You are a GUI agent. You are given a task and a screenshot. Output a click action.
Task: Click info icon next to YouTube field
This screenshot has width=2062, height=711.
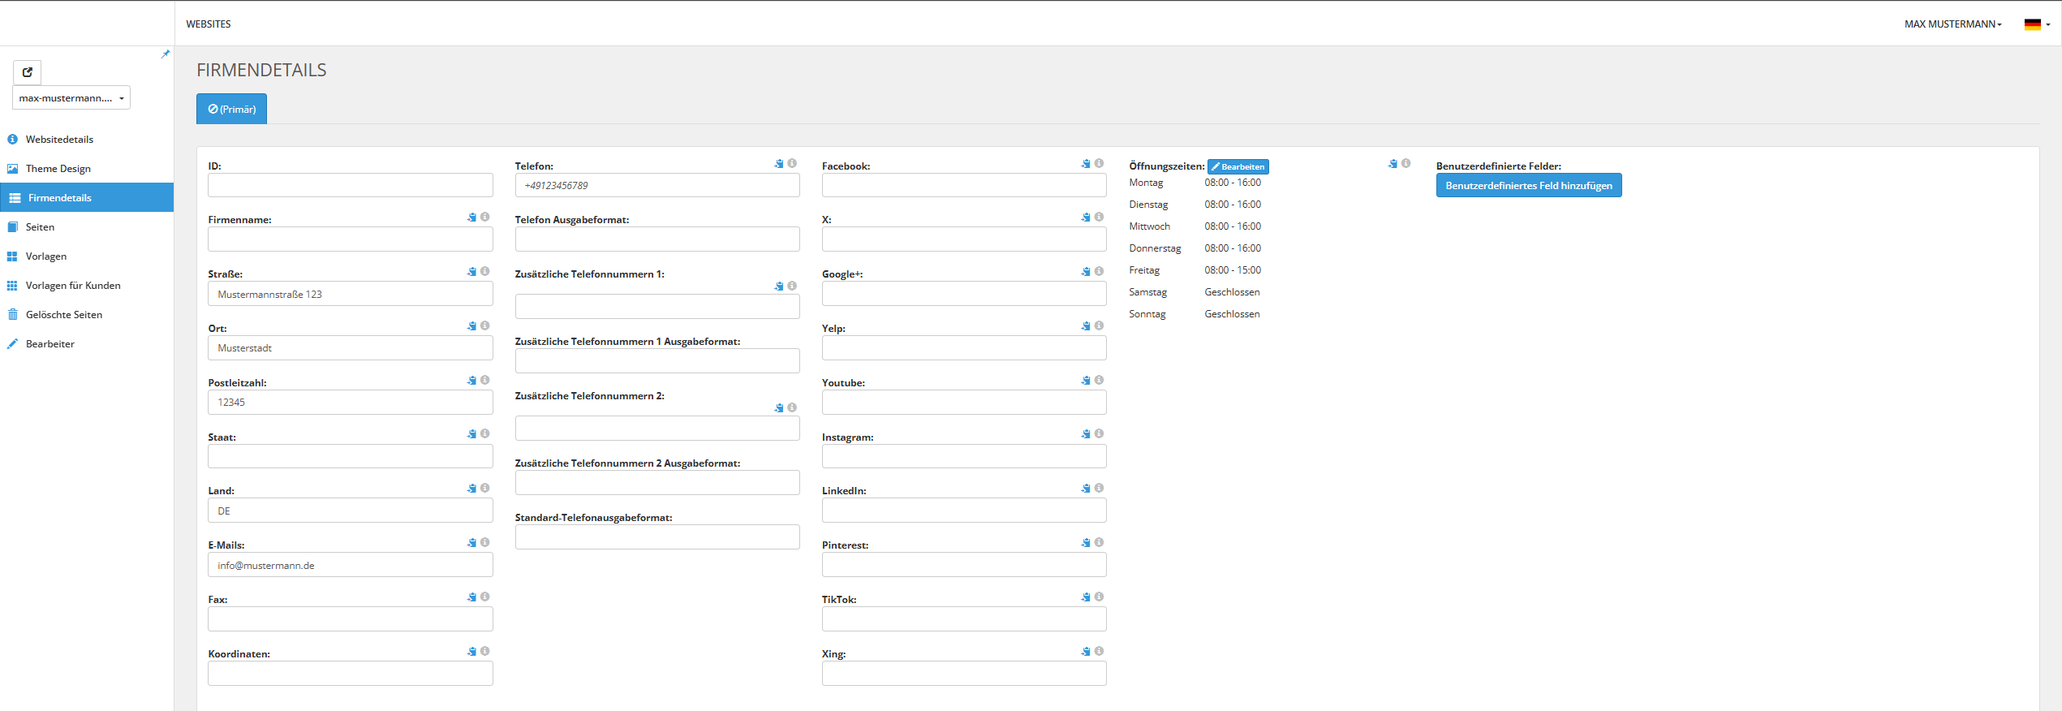(x=1099, y=380)
